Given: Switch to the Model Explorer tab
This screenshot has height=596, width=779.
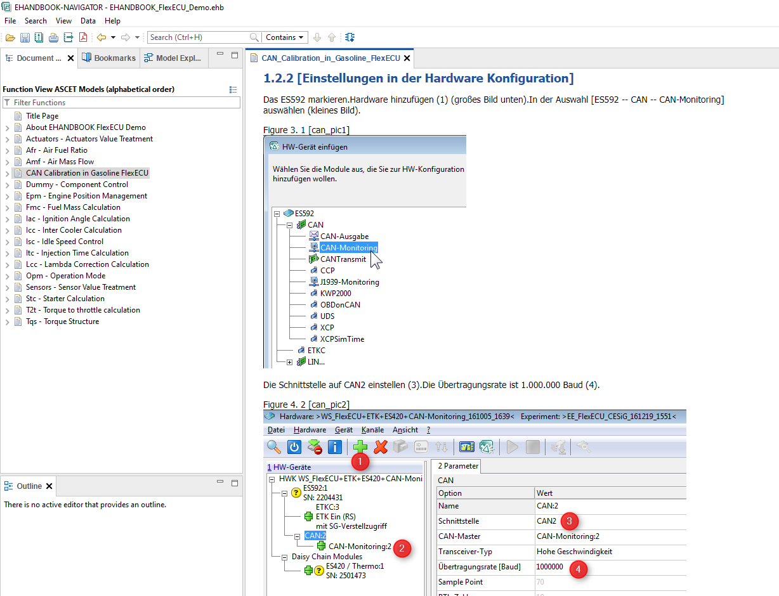Looking at the screenshot, I should [173, 58].
